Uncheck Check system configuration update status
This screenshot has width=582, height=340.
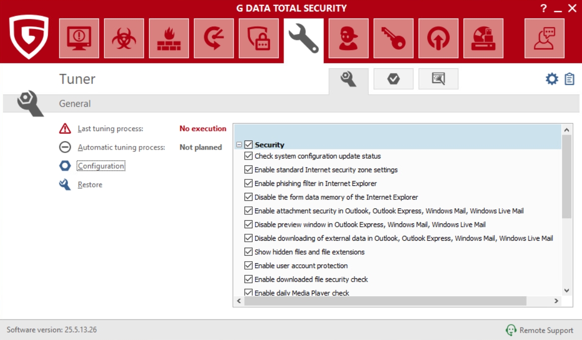[x=249, y=156]
